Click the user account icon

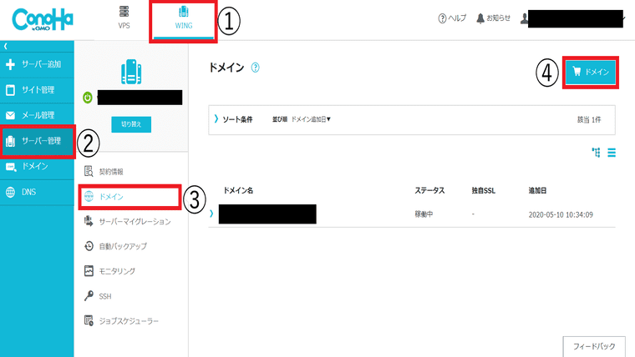tap(525, 18)
